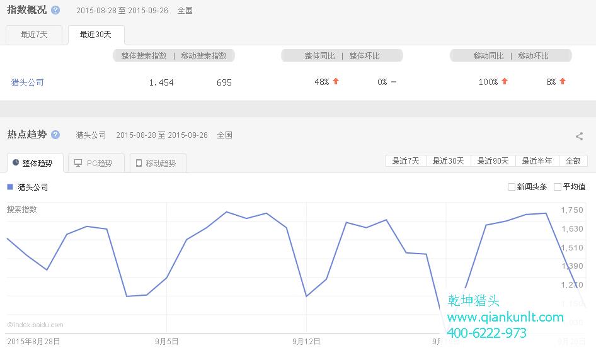Viewport: 596px width, 348px height.
Task: Click help icon beside 指数概况
Action: pyautogui.click(x=55, y=11)
